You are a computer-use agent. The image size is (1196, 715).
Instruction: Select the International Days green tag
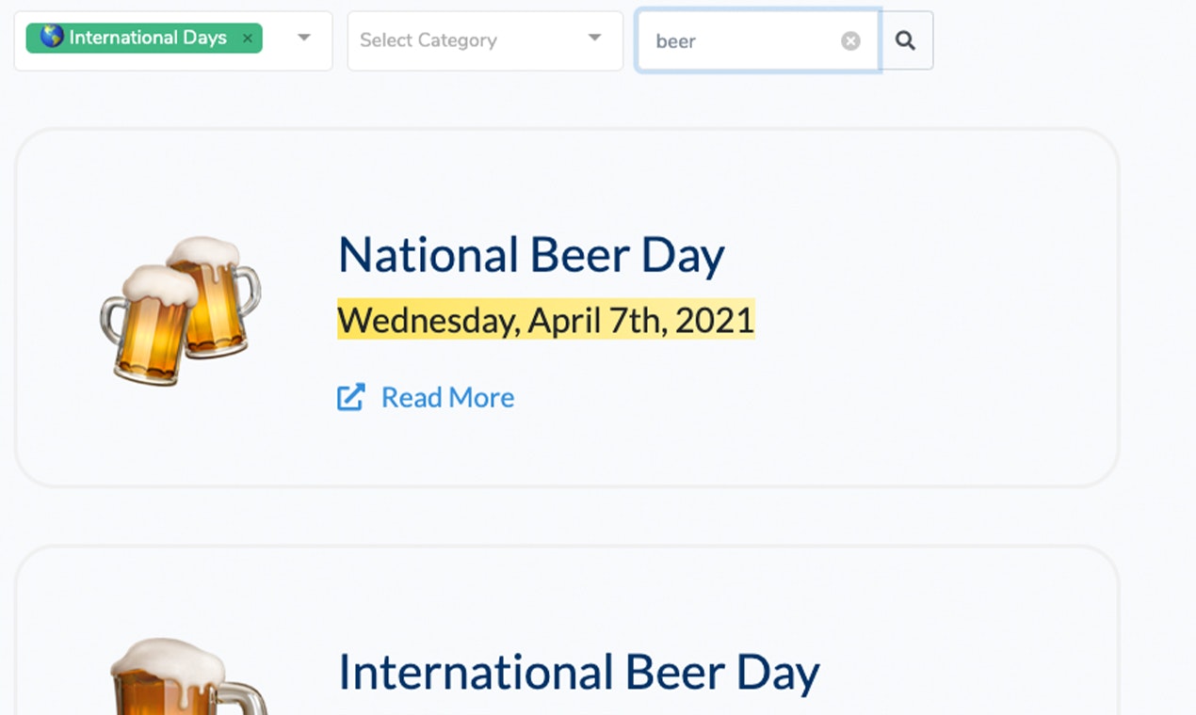click(x=147, y=38)
